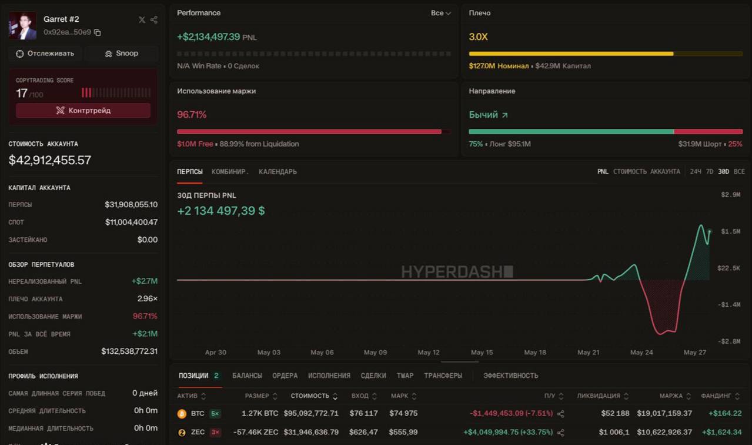
Task: Click the chart's latest data point marker
Action: coord(710,231)
